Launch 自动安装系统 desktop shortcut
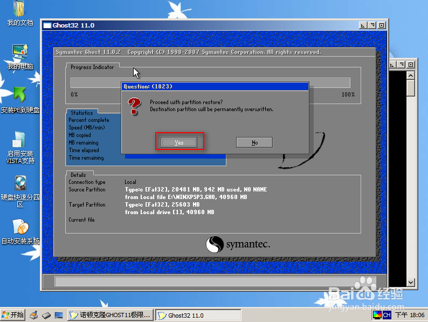 20,231
